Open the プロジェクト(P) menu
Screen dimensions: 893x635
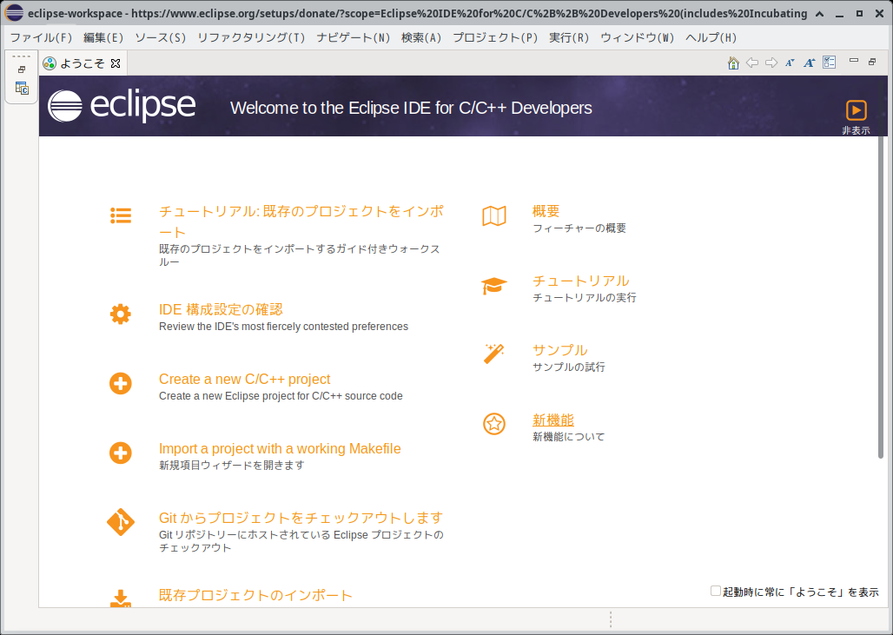pos(495,37)
